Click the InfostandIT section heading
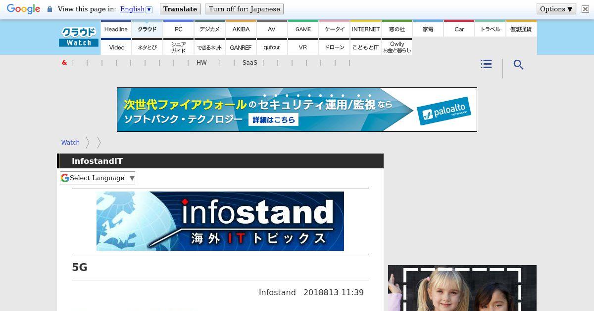 pyautogui.click(x=97, y=161)
